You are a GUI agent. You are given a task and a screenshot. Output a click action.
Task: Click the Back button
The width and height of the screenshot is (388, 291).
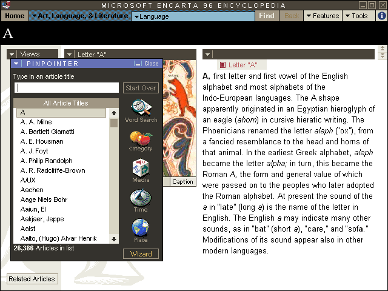tap(292, 16)
